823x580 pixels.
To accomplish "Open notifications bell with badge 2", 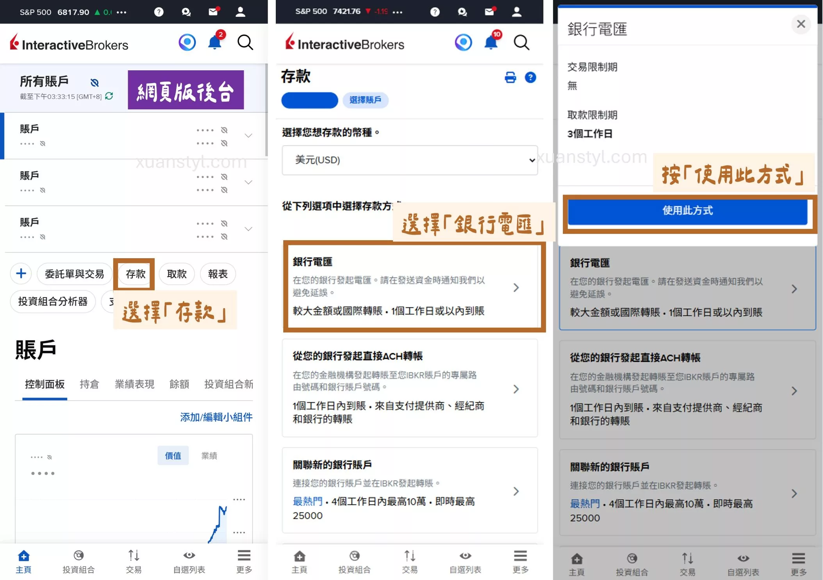I will (215, 41).
